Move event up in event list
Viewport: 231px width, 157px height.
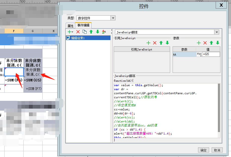point(91,32)
